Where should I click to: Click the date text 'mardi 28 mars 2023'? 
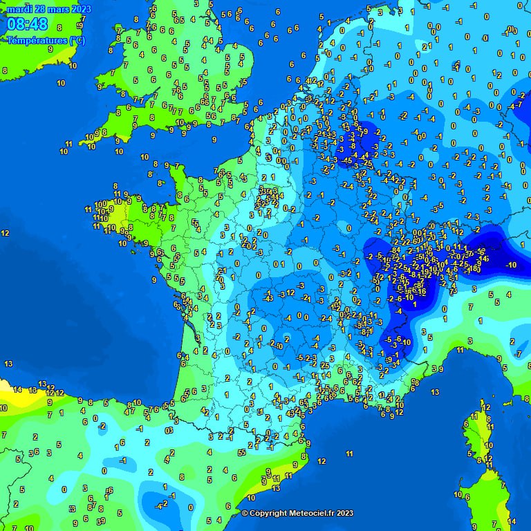click(x=48, y=8)
